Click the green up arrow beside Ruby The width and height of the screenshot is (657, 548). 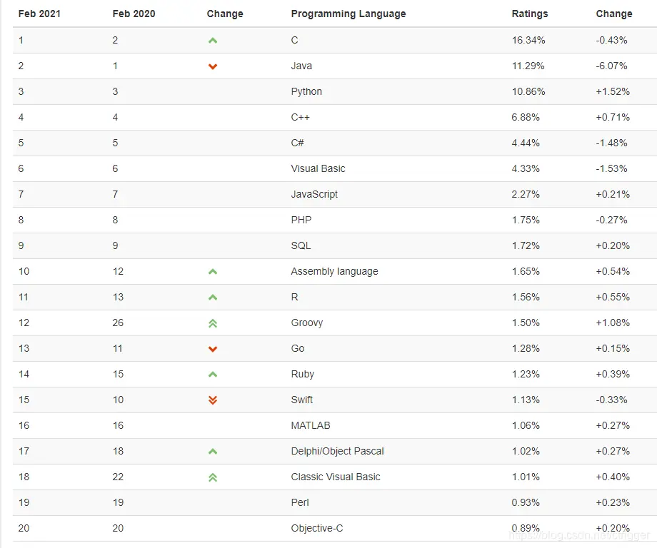[213, 375]
